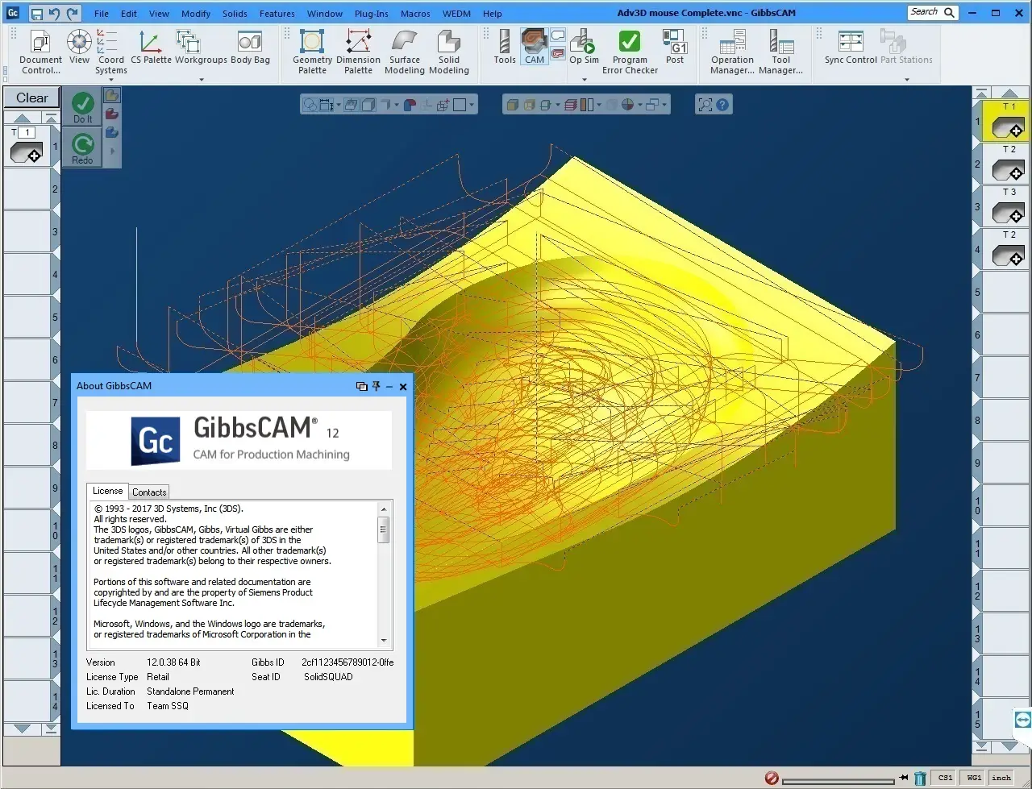Redo action in title bar

click(x=73, y=13)
